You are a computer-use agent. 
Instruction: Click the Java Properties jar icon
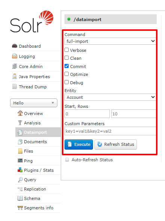[15, 76]
